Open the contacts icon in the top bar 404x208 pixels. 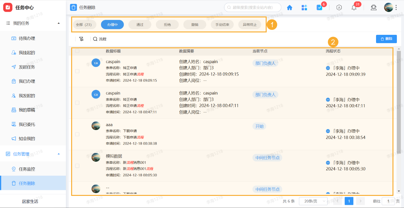point(374,7)
